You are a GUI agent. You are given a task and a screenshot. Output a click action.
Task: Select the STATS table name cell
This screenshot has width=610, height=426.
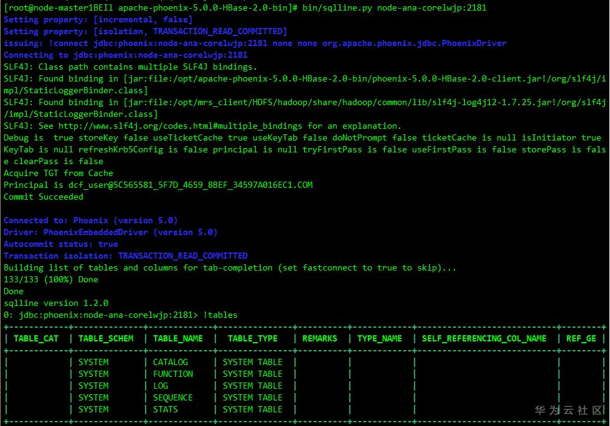[166, 409]
